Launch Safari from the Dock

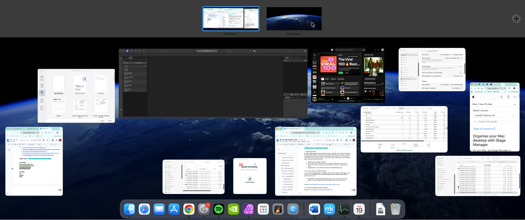coord(144,209)
